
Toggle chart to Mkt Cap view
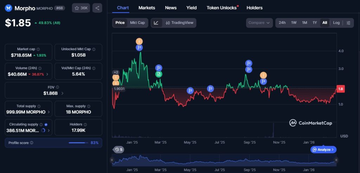tap(137, 23)
